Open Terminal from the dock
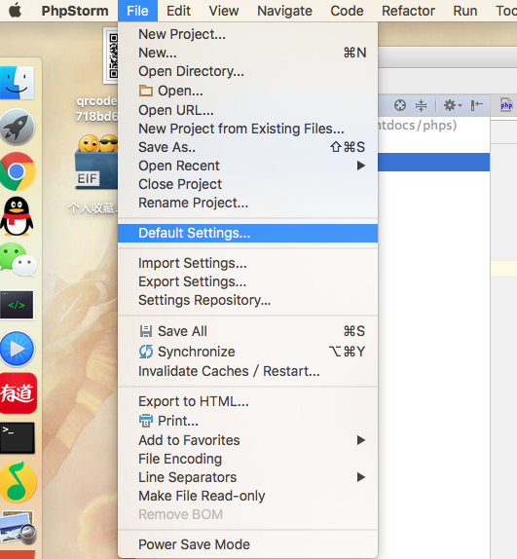517x559 pixels. [x=18, y=438]
